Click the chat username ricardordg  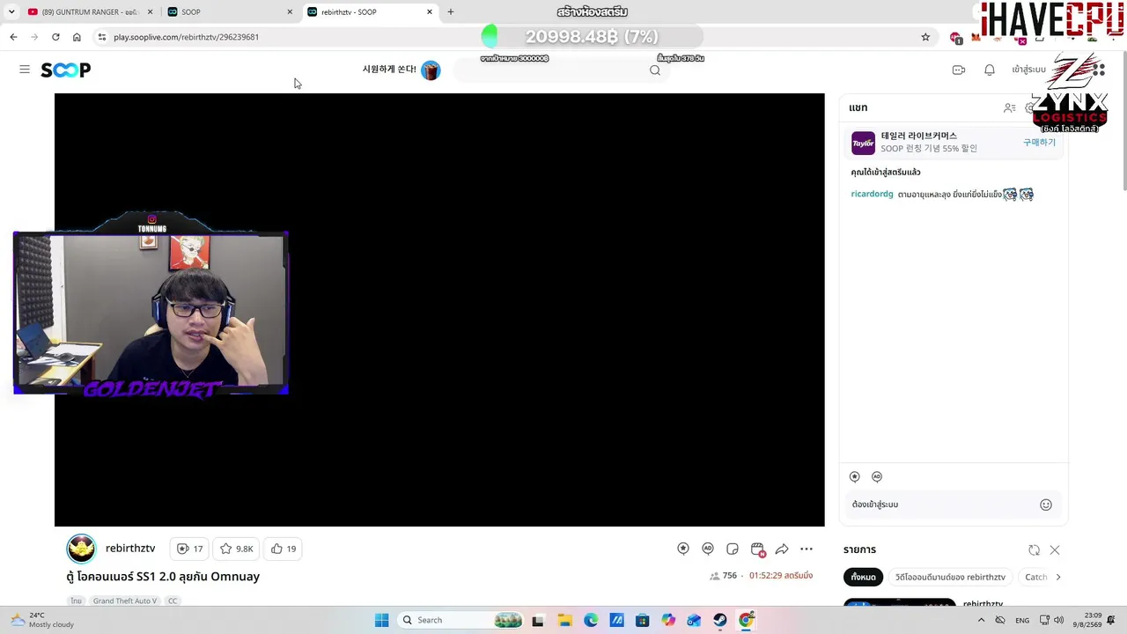[872, 194]
